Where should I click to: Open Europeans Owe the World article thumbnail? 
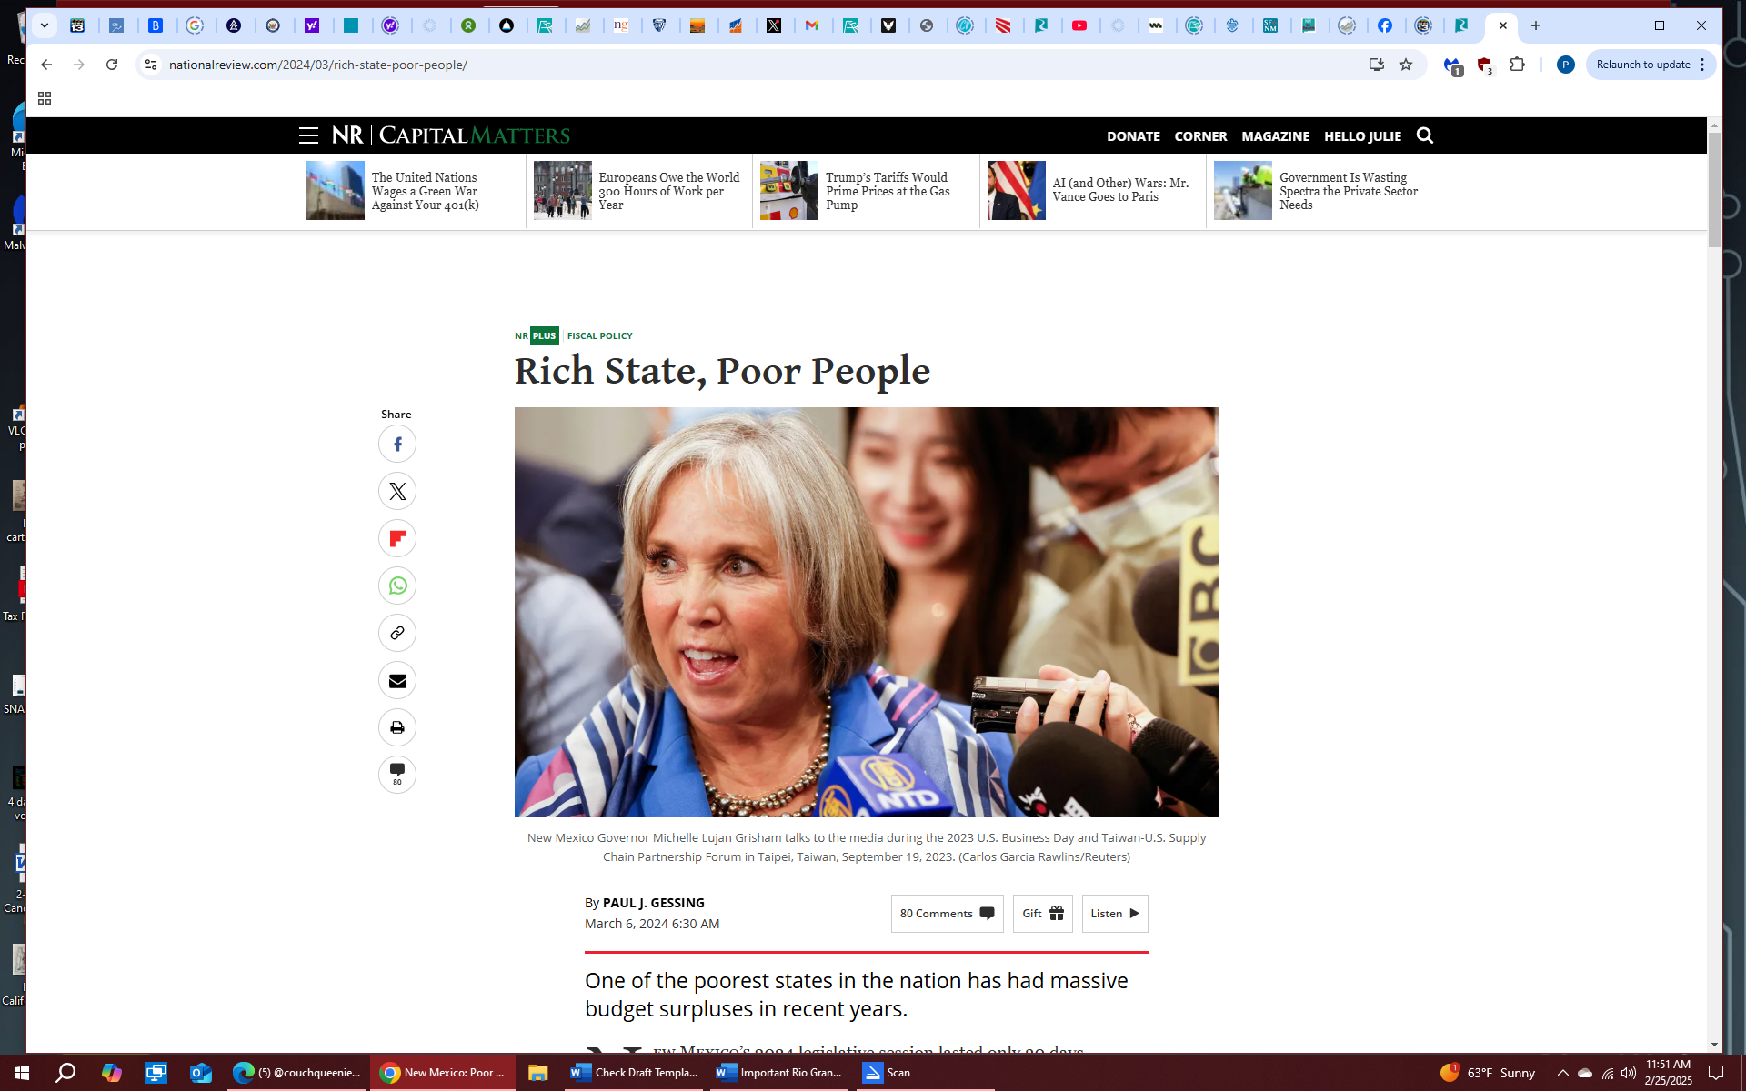click(x=562, y=191)
